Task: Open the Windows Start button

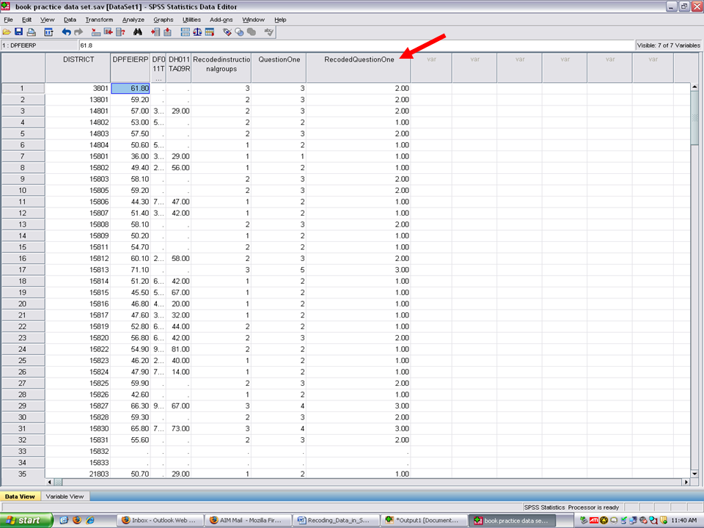Action: point(26,521)
